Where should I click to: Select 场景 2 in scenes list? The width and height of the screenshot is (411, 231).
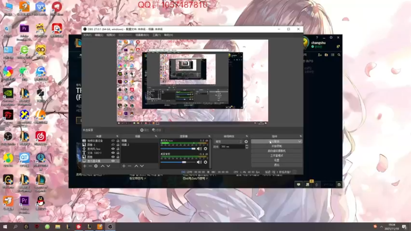(139, 145)
